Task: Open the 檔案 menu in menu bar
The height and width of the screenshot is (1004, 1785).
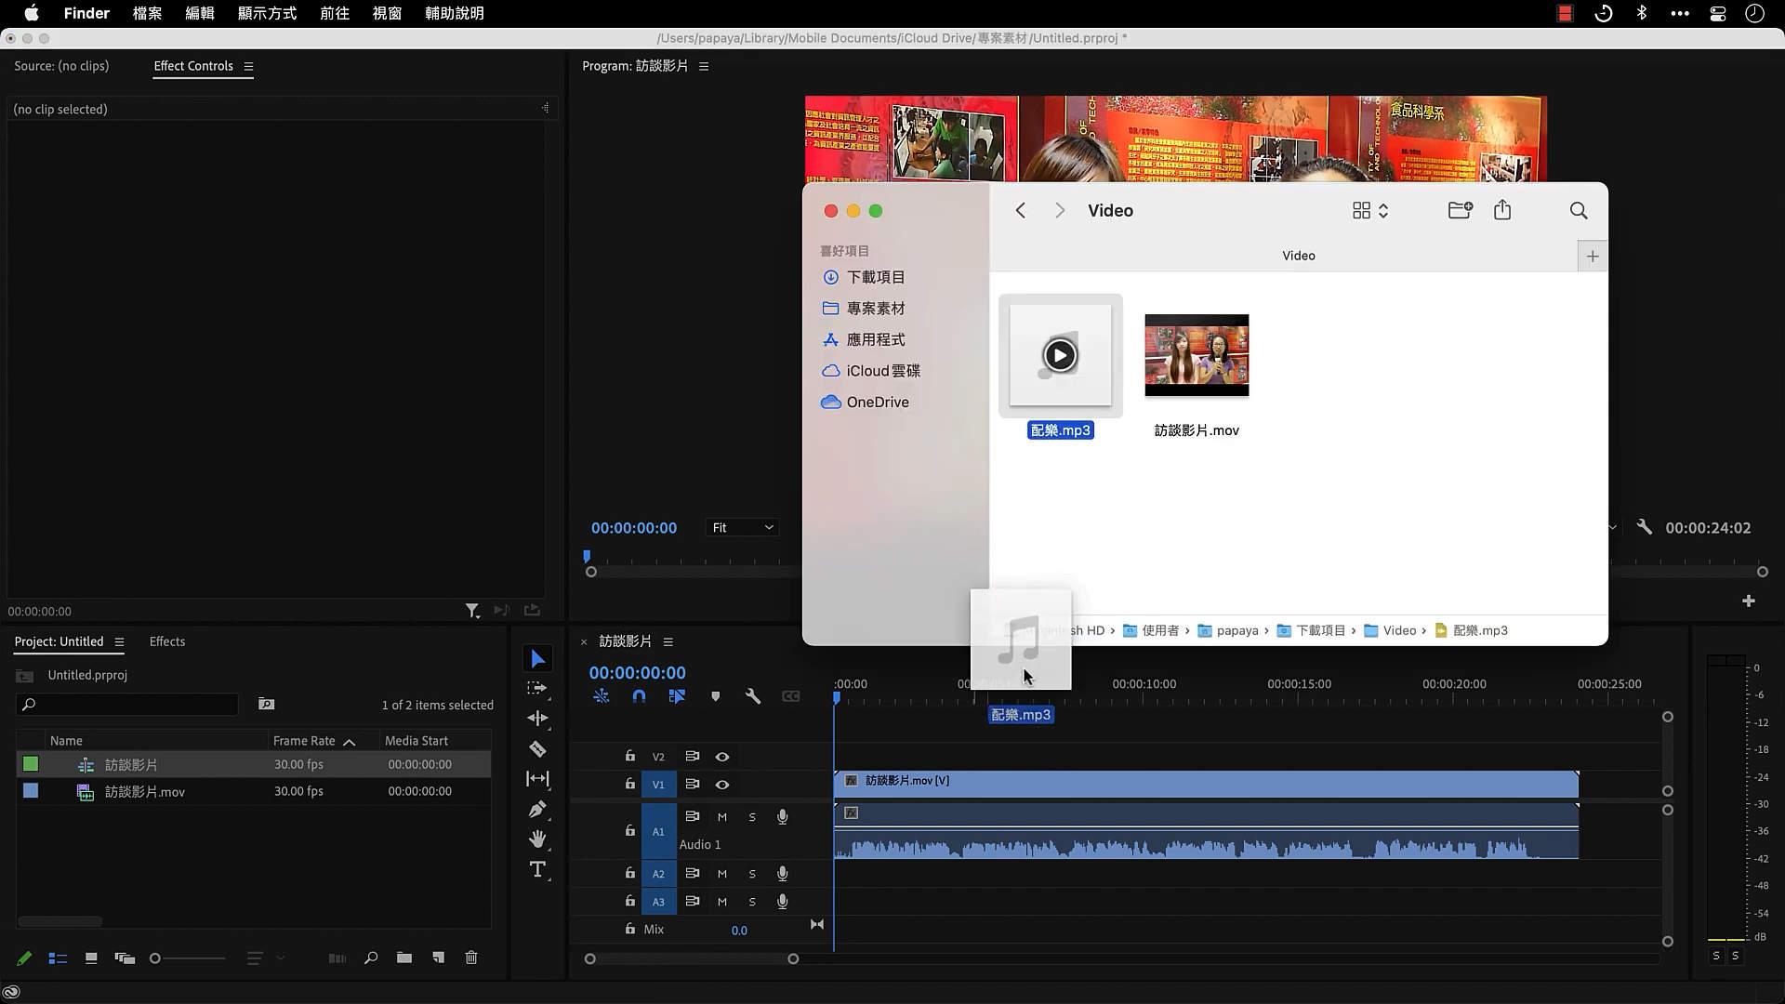Action: click(147, 13)
